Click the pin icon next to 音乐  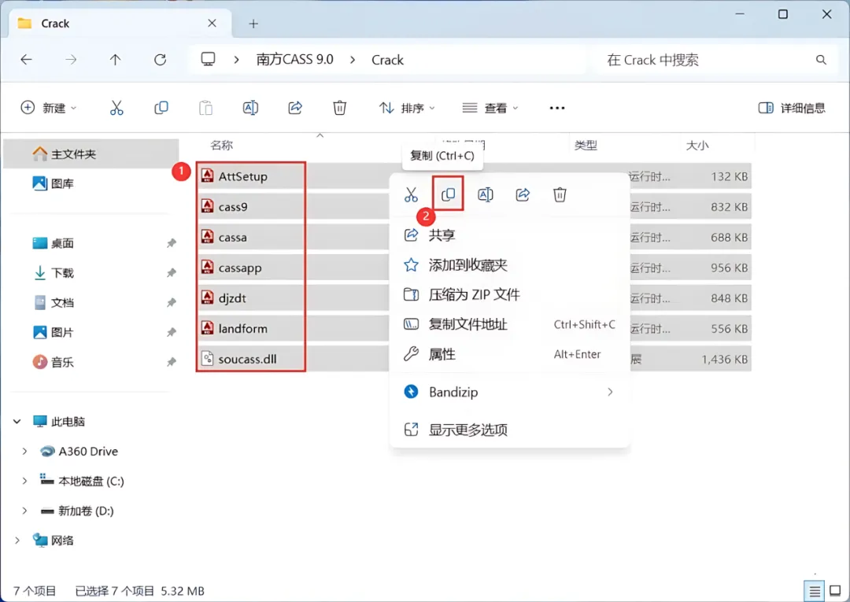(x=172, y=362)
